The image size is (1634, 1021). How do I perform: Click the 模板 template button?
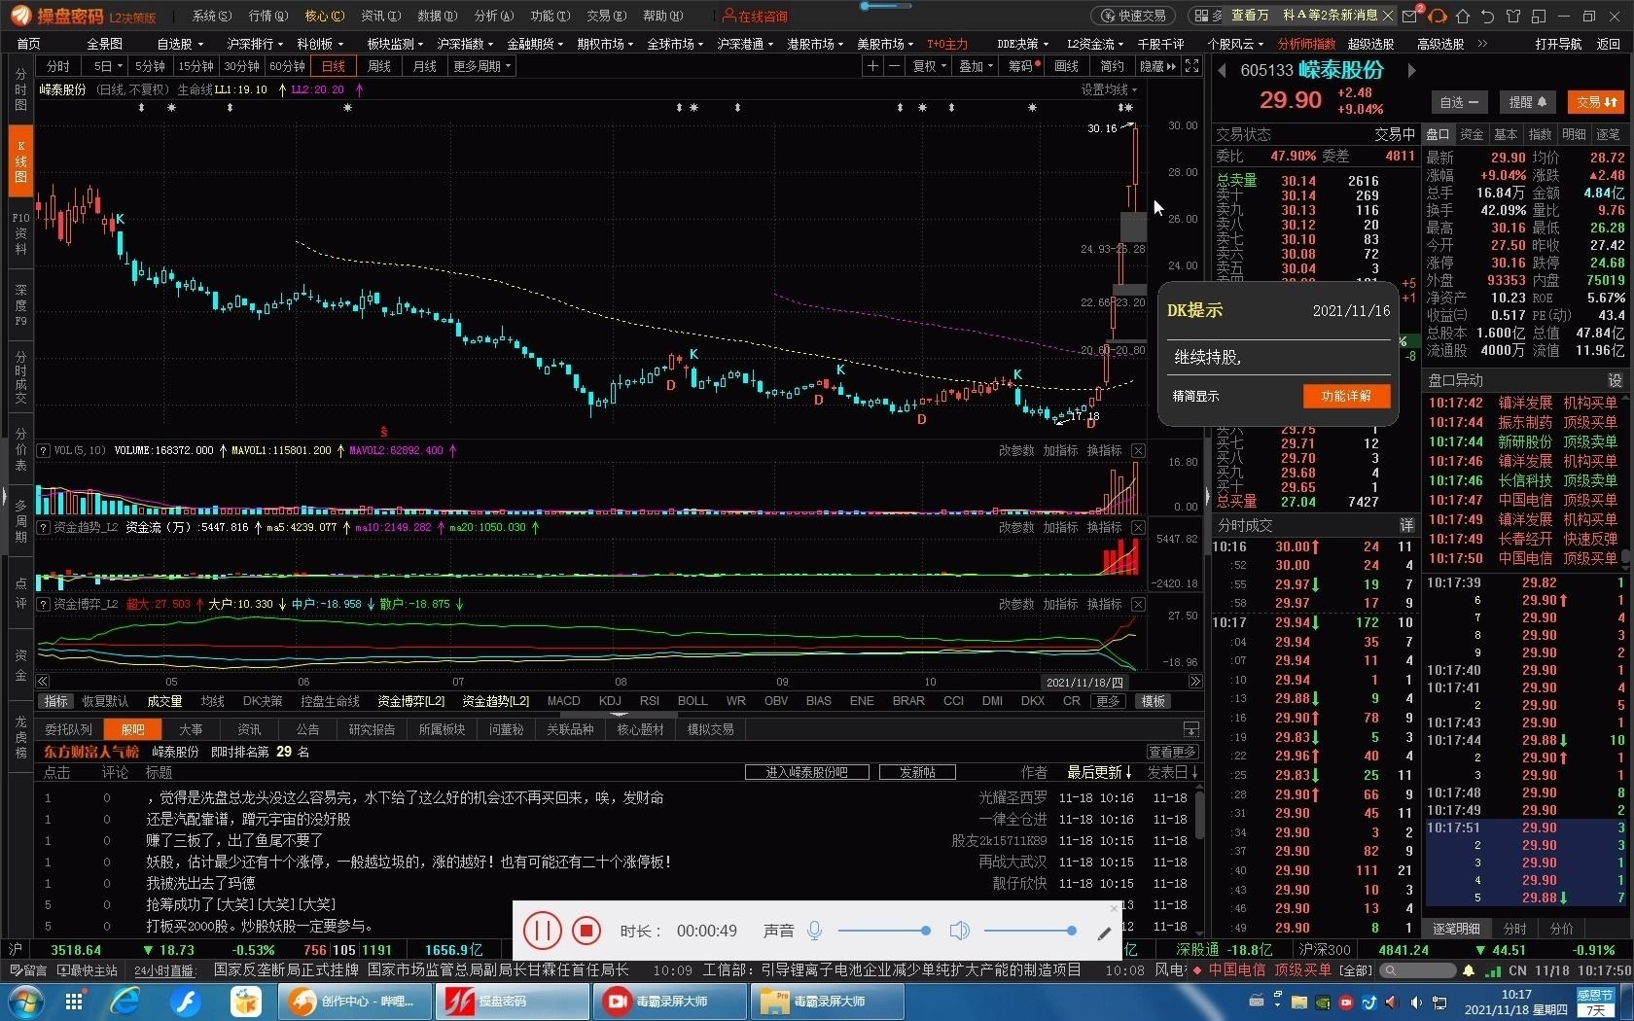[1154, 701]
